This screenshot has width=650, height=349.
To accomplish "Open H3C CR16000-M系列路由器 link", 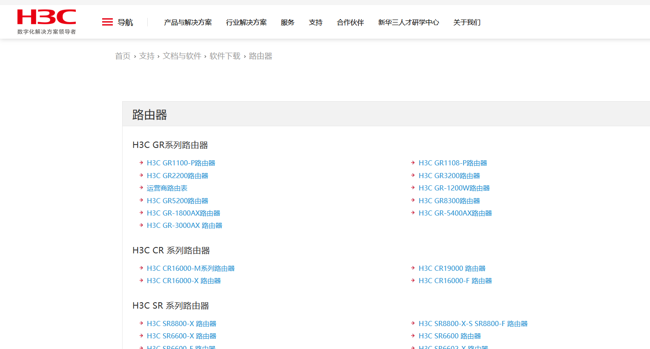I will point(191,268).
